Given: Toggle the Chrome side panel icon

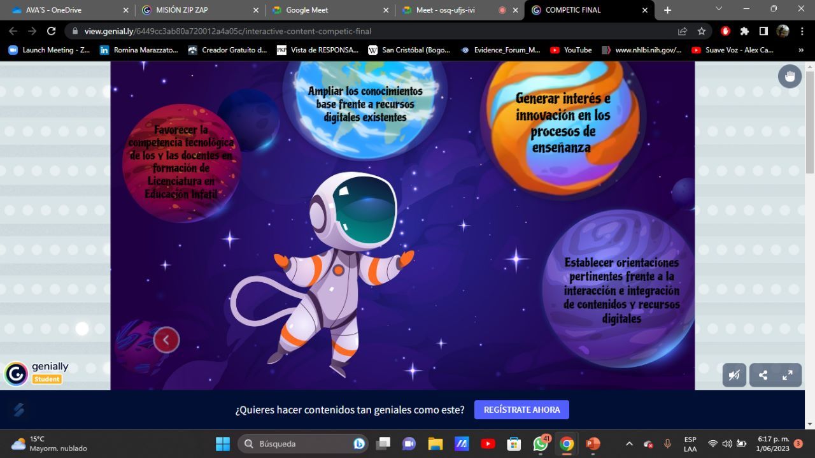Looking at the screenshot, I should click(x=763, y=31).
